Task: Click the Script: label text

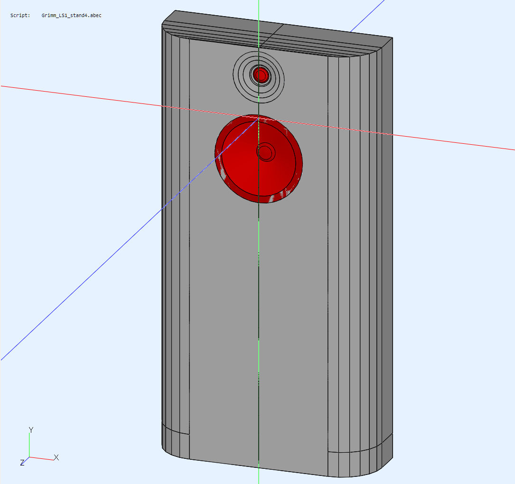Action: [x=20, y=15]
